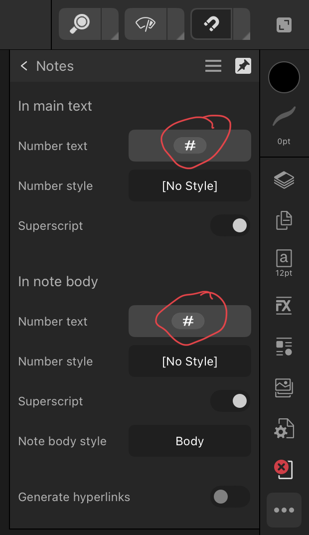This screenshot has height=535, width=309.
Task: Open note body Number style dropdown
Action: point(190,361)
